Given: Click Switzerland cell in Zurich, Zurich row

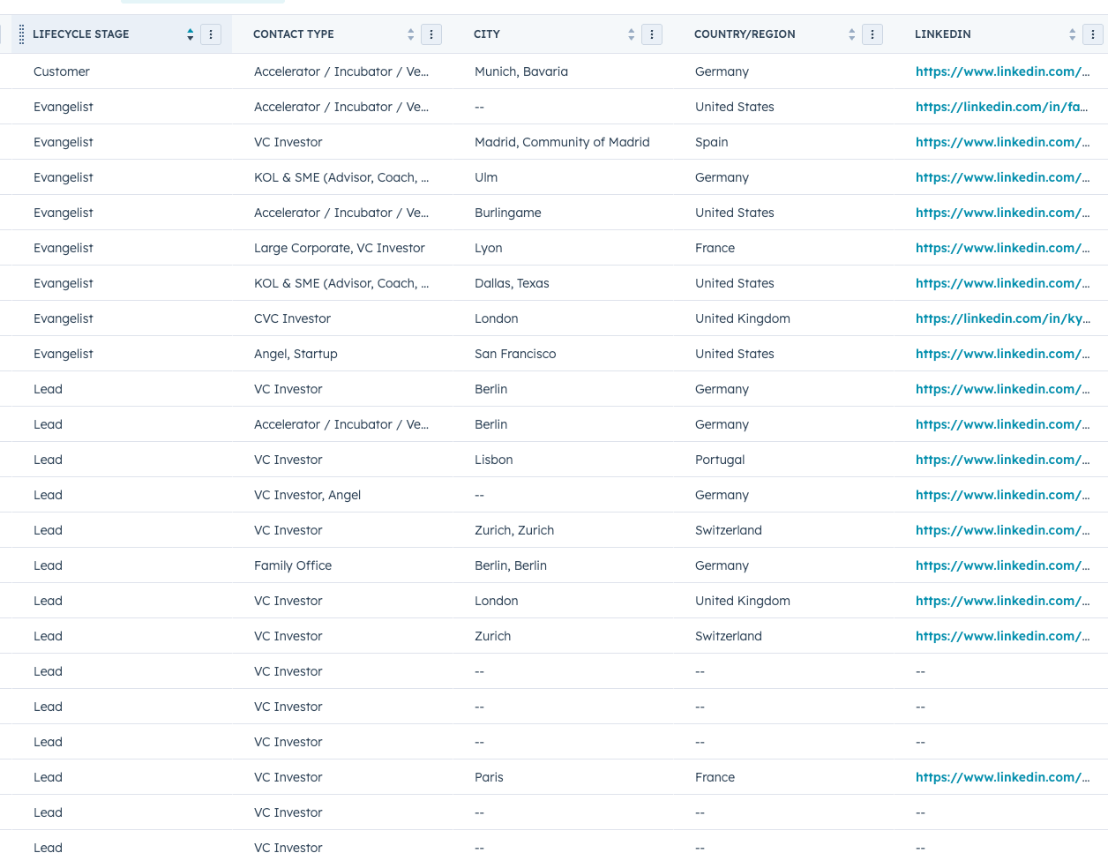Looking at the screenshot, I should click(x=729, y=530).
